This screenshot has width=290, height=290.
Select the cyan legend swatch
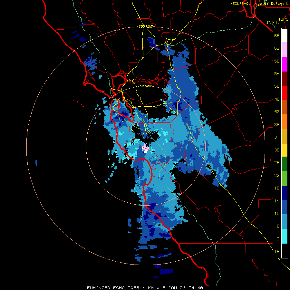click(285, 236)
